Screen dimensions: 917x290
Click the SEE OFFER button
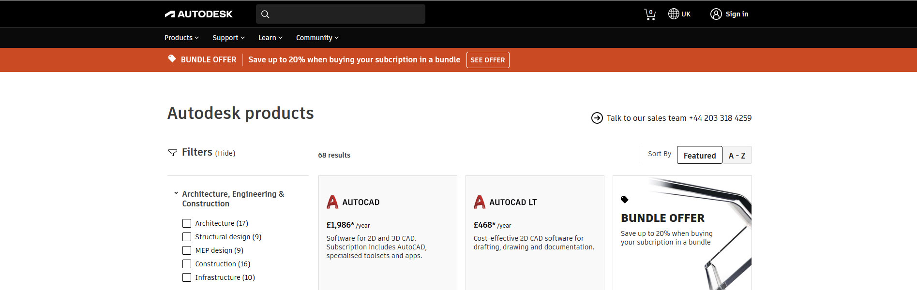point(488,60)
